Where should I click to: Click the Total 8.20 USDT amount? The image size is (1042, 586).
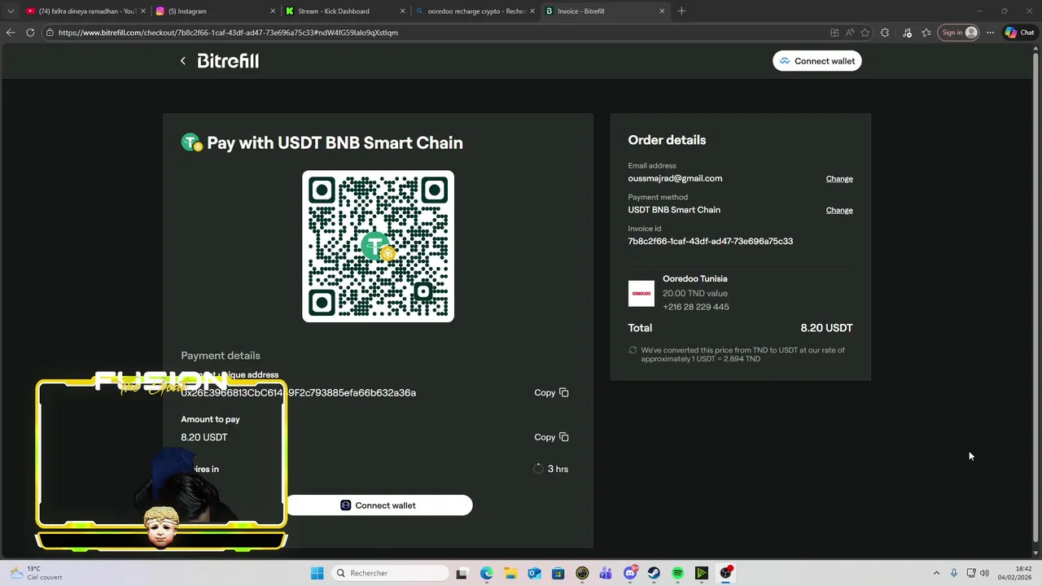point(826,328)
